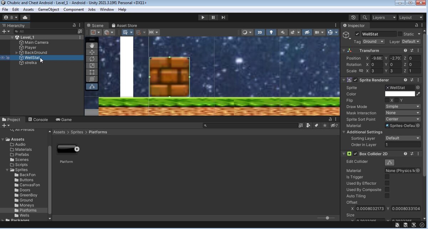Toggle Inspector panel lock
428x229 pixels.
click(x=417, y=25)
